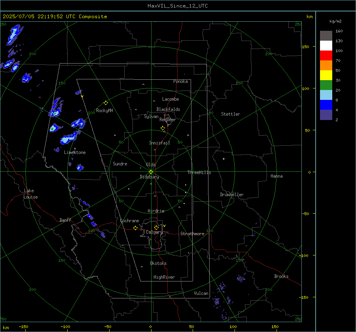Click the Hanna town label
The height and width of the screenshot is (332, 356).
276,176
